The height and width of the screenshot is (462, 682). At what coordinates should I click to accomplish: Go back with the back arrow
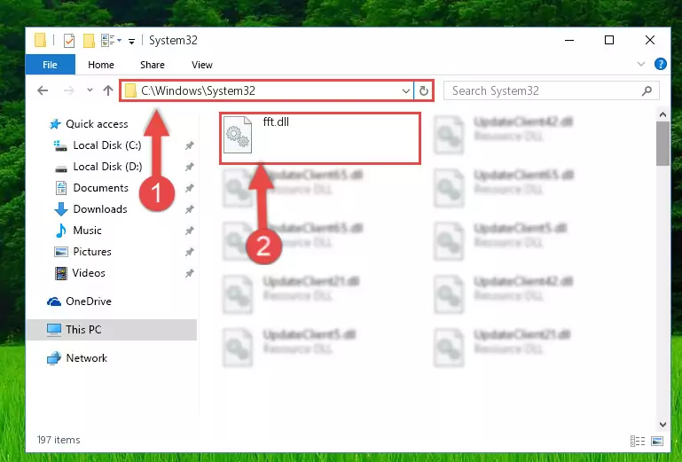pos(43,90)
